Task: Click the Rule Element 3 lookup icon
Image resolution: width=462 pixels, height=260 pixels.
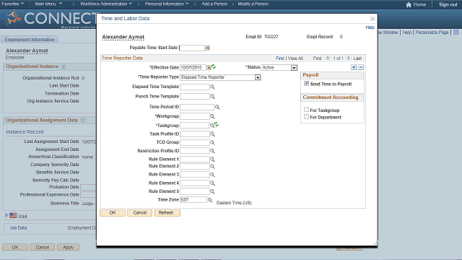Action: coord(212,175)
